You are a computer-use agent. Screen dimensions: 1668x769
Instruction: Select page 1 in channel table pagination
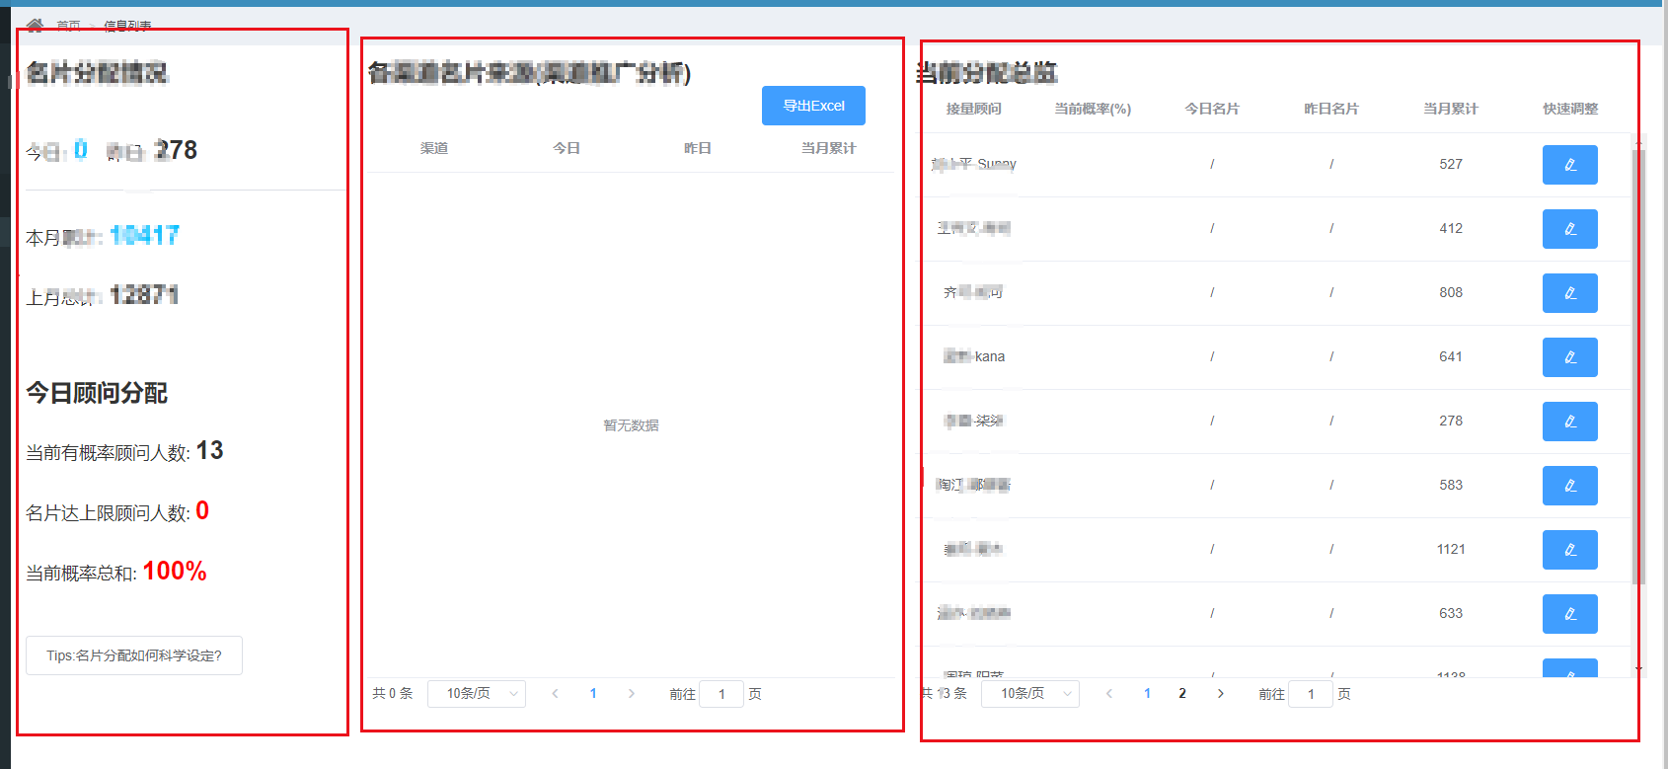593,694
